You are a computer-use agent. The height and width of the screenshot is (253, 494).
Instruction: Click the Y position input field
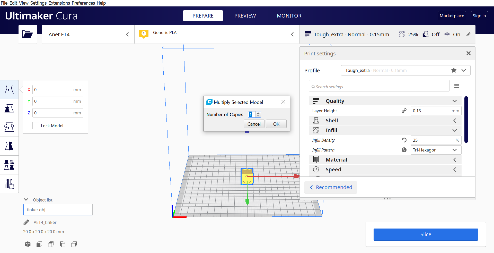58,101
